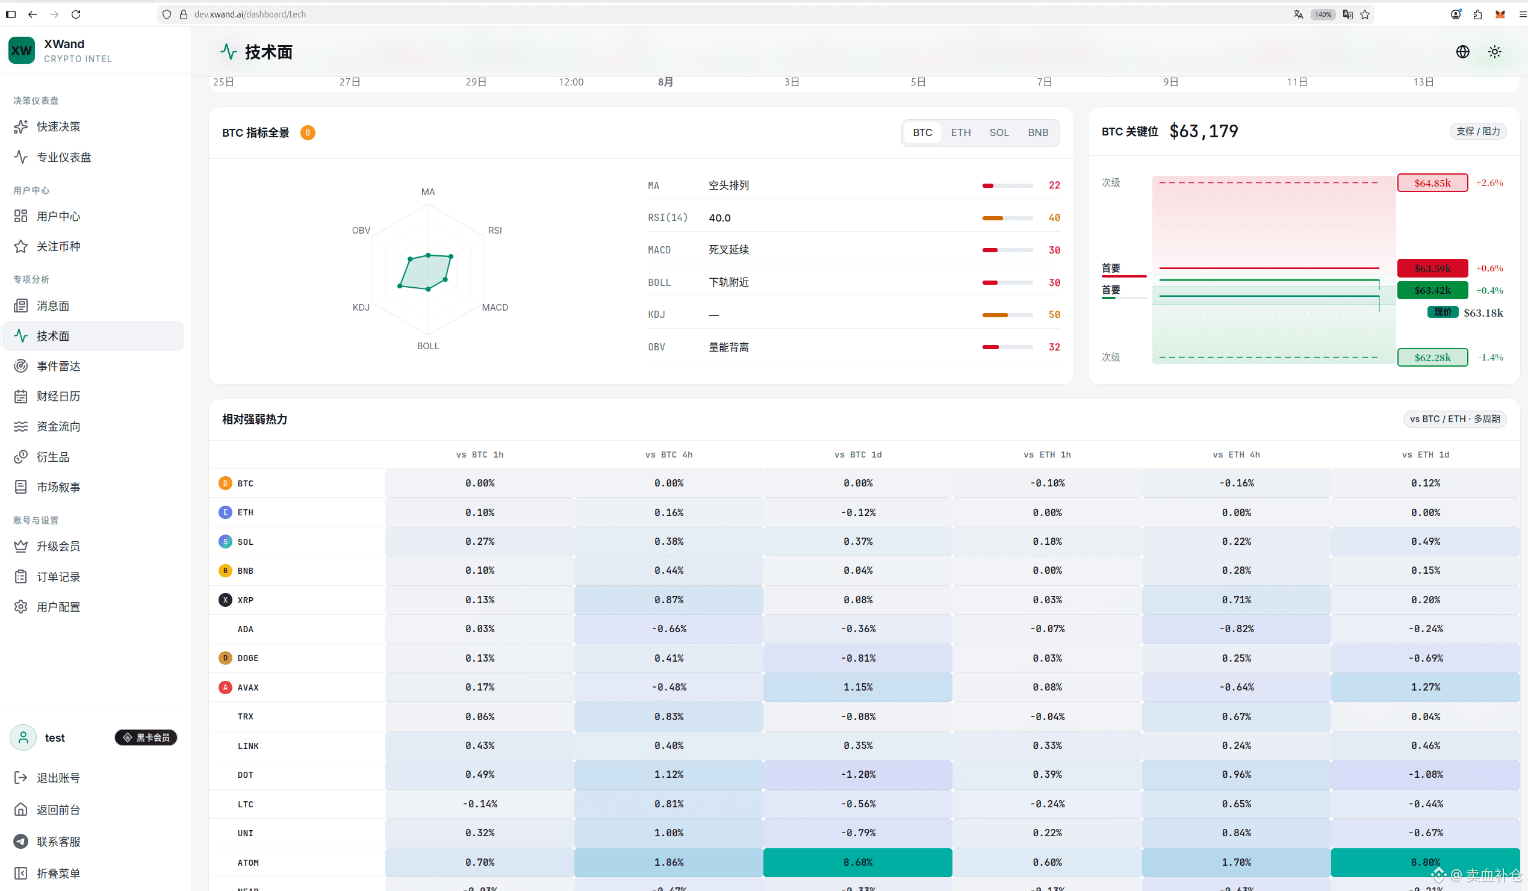Open the language globe icon
The width and height of the screenshot is (1528, 891).
(1463, 52)
